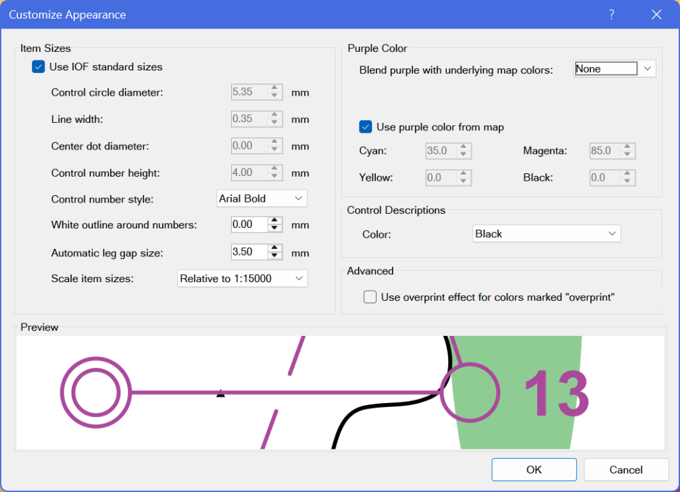Click the Cancel button
The width and height of the screenshot is (680, 492).
626,469
